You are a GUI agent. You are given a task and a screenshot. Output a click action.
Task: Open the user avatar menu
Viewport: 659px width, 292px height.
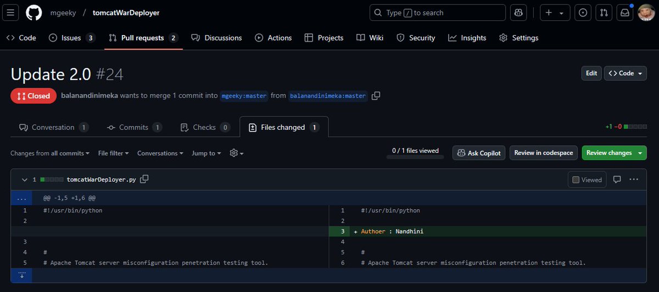coord(646,13)
